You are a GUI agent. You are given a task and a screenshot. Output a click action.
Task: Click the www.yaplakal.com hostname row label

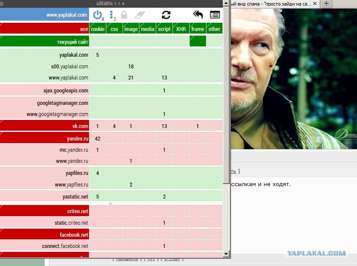click(x=44, y=77)
